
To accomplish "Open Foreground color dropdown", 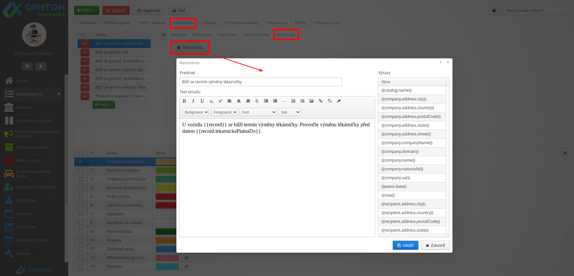I will pos(224,112).
